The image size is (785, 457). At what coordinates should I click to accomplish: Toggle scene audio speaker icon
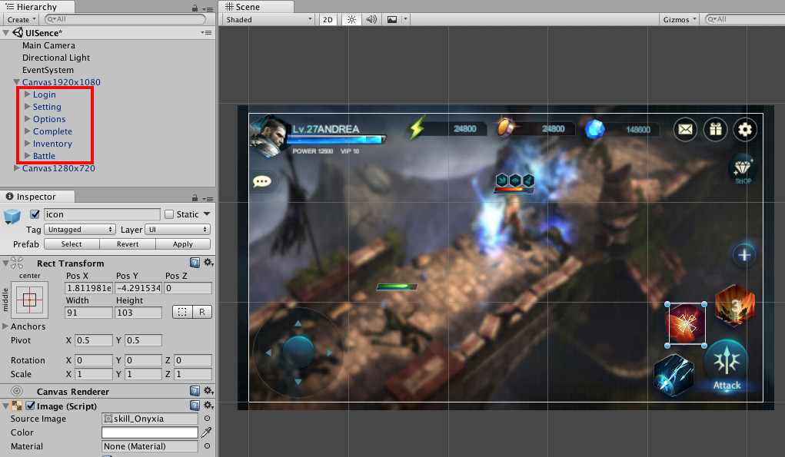coord(371,19)
